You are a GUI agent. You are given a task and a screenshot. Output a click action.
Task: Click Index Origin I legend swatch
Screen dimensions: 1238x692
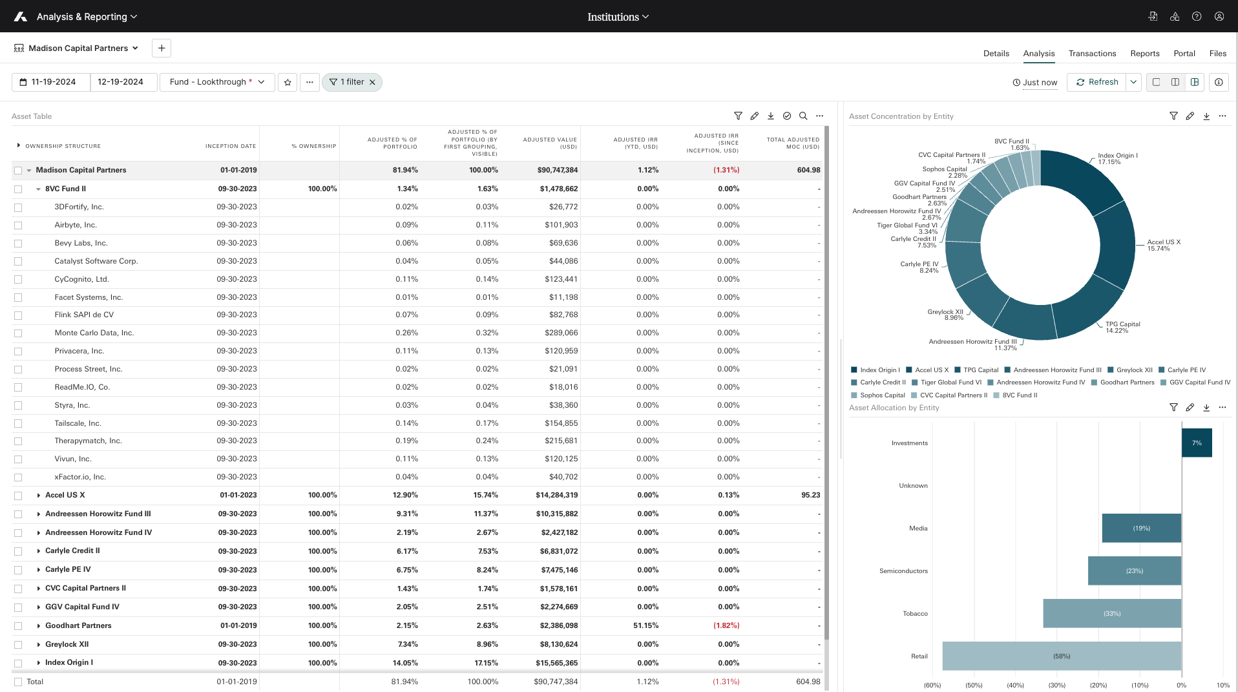pos(854,370)
